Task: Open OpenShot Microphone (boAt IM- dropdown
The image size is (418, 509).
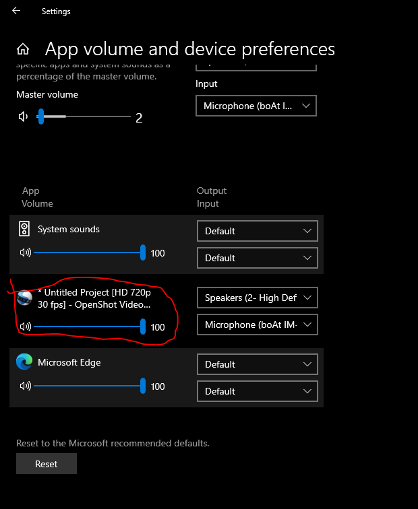Action: [258, 325]
